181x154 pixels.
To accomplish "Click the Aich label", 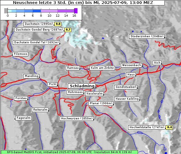I will (157, 63).
